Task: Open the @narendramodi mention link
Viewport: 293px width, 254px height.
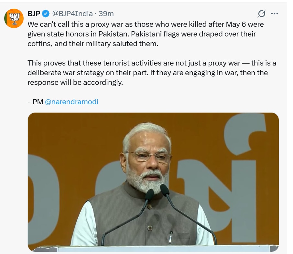Action: (71, 102)
